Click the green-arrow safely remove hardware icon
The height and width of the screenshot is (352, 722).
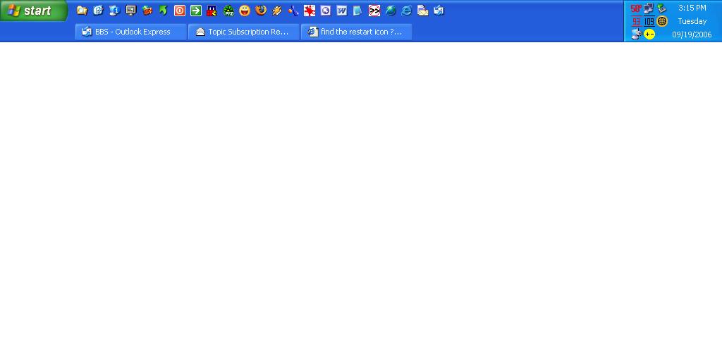(x=661, y=8)
